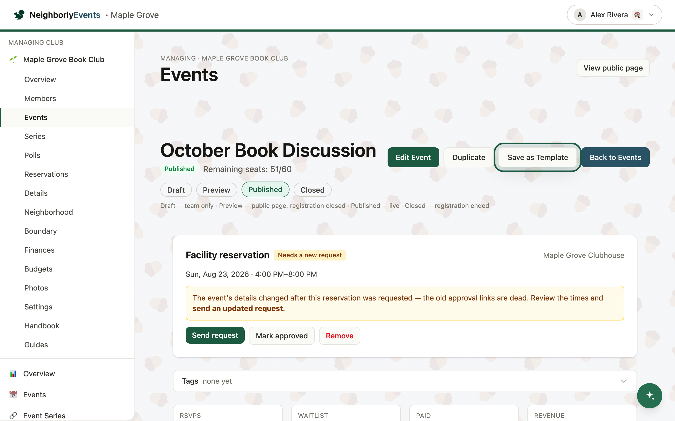The width and height of the screenshot is (675, 421).
Task: Open Budgets in the sidebar
Action: (67, 269)
